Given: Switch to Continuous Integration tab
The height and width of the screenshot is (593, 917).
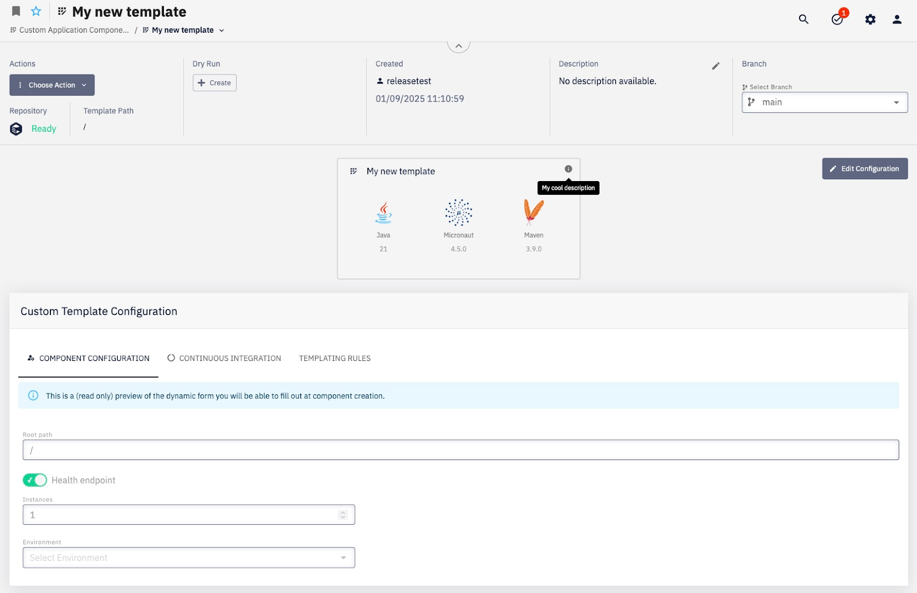Looking at the screenshot, I should [x=224, y=358].
